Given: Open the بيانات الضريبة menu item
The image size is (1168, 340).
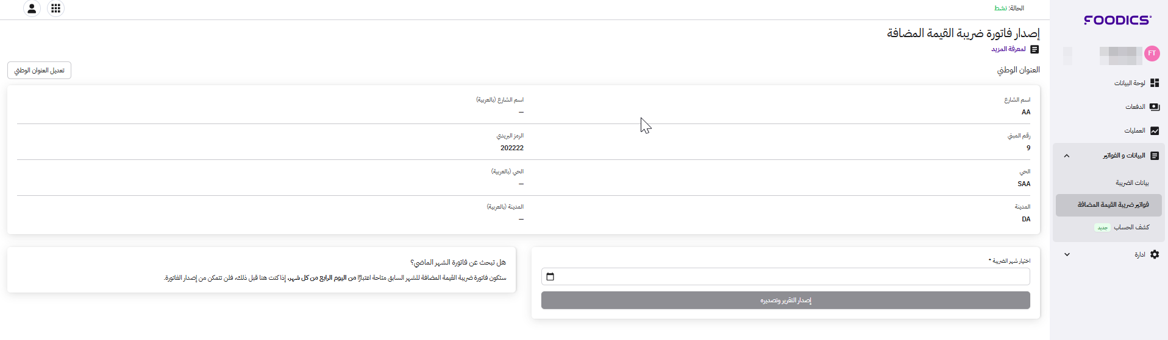Looking at the screenshot, I should (1132, 183).
